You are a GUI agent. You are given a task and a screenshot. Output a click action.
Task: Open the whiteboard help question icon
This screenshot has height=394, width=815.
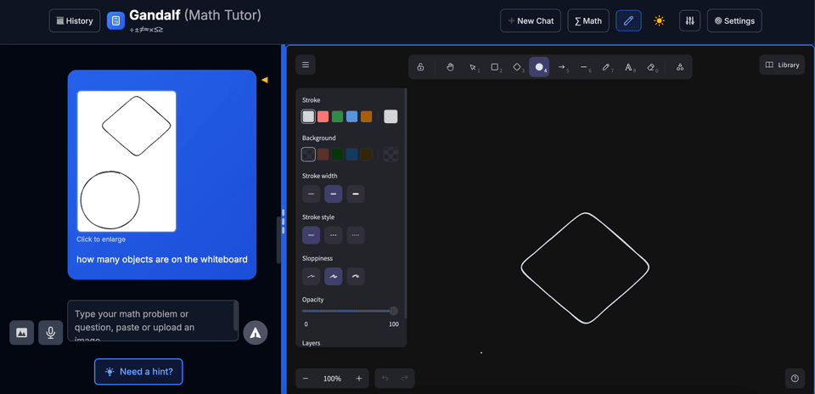795,379
